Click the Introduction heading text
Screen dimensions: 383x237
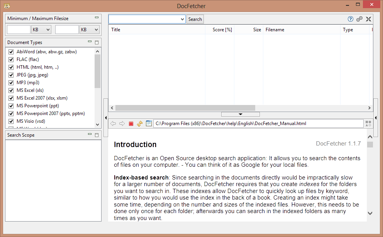point(135,144)
